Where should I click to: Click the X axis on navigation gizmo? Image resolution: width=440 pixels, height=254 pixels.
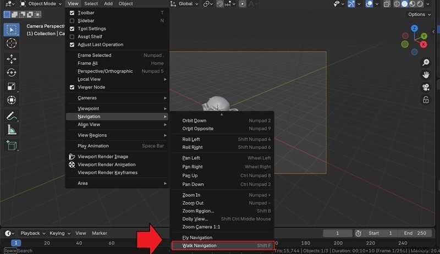423,45
